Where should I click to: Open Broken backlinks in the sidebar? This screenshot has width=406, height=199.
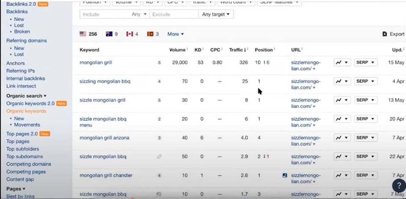[22, 32]
